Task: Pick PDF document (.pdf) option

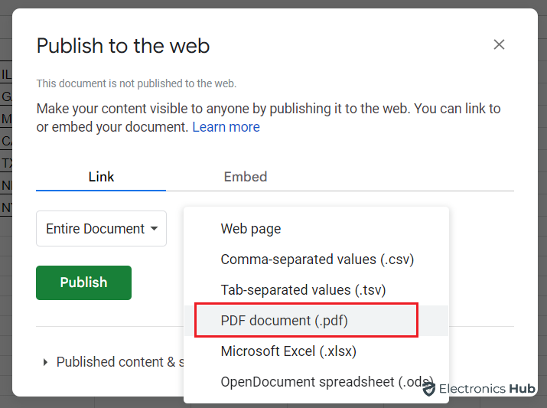Action: coord(316,321)
